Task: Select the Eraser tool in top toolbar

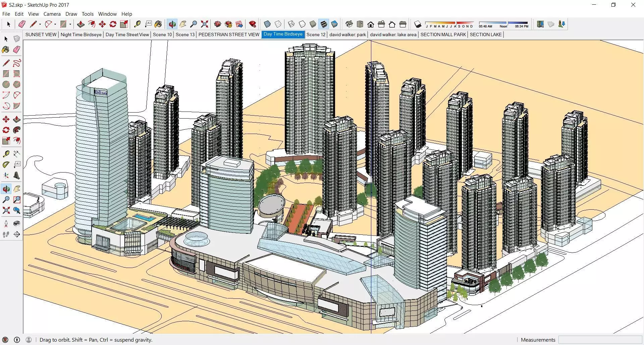Action: tap(22, 24)
